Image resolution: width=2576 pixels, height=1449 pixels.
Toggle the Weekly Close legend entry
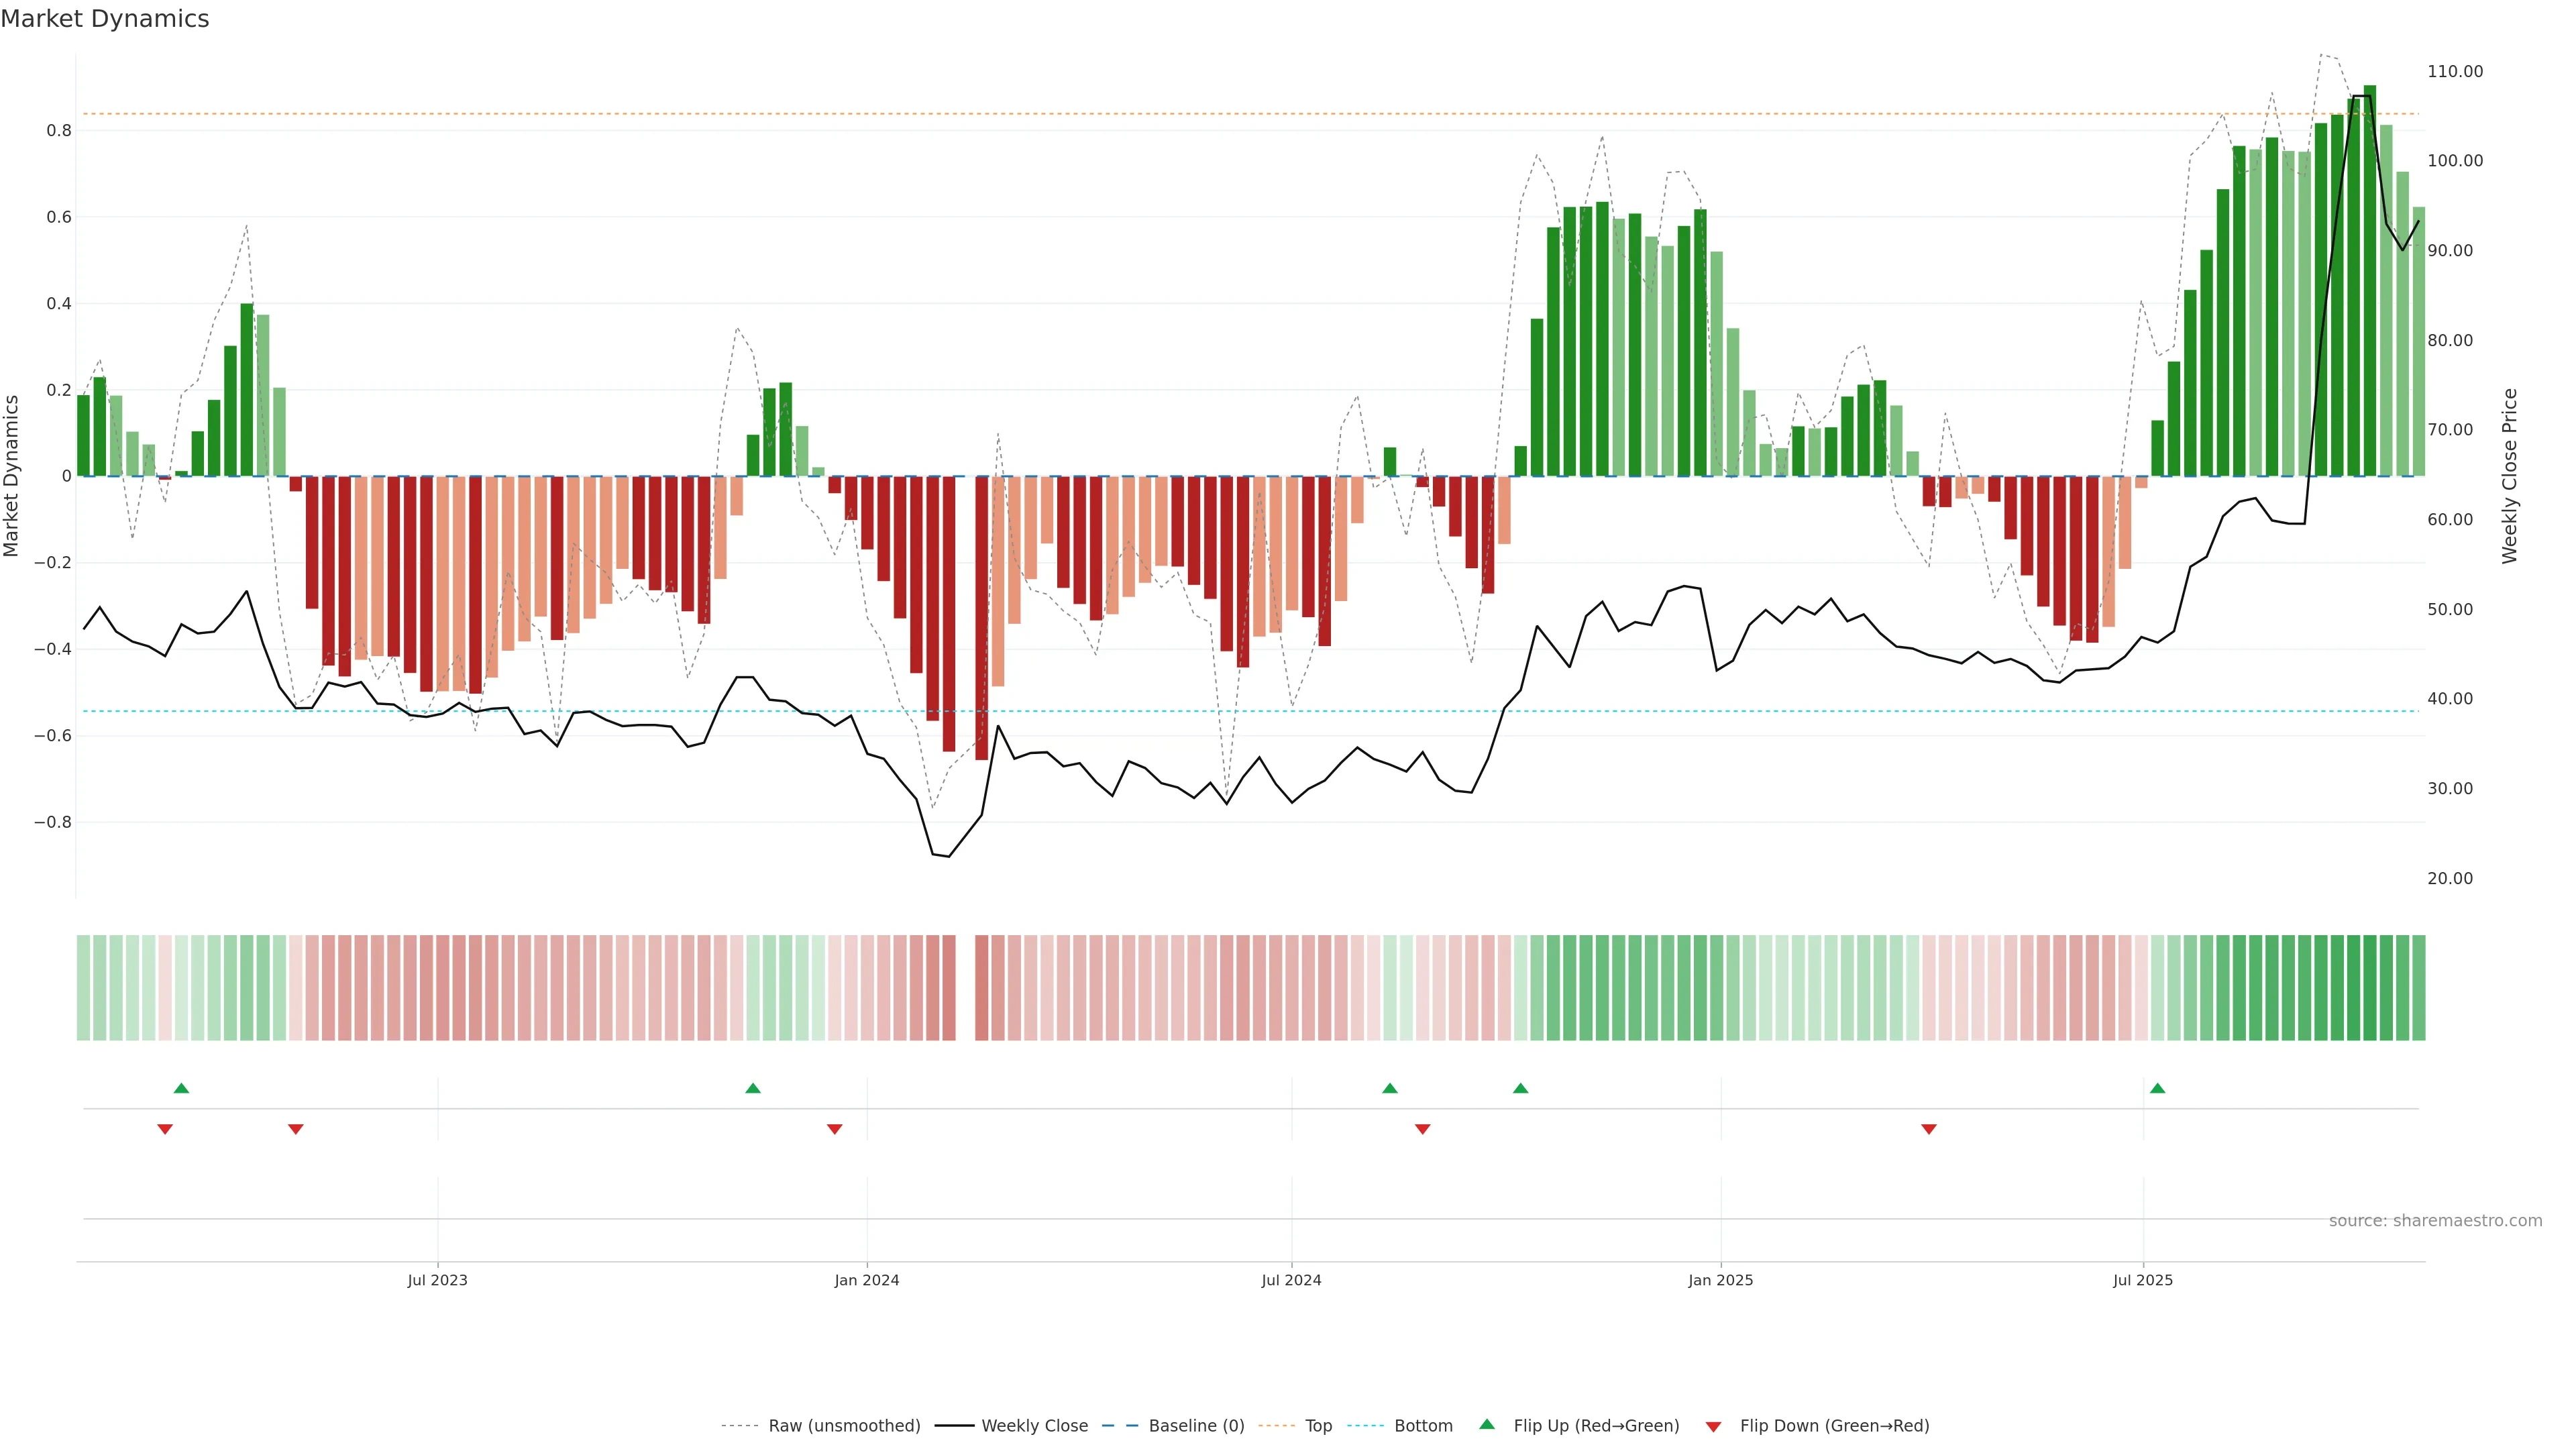click(x=1034, y=1426)
